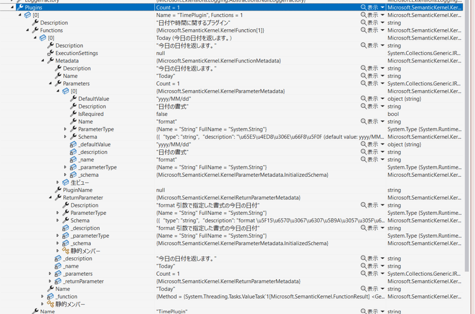475x314 pixels.
Task: Click 表示 in the Name "format" row
Action: 372,122
